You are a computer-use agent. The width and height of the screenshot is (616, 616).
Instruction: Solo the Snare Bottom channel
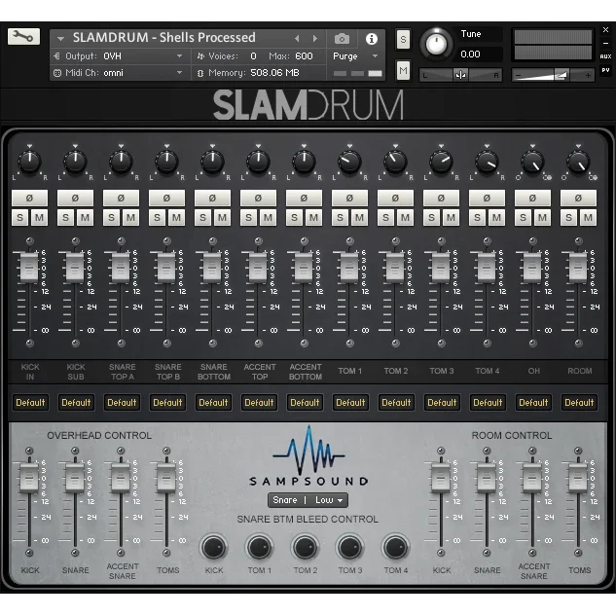(x=202, y=217)
